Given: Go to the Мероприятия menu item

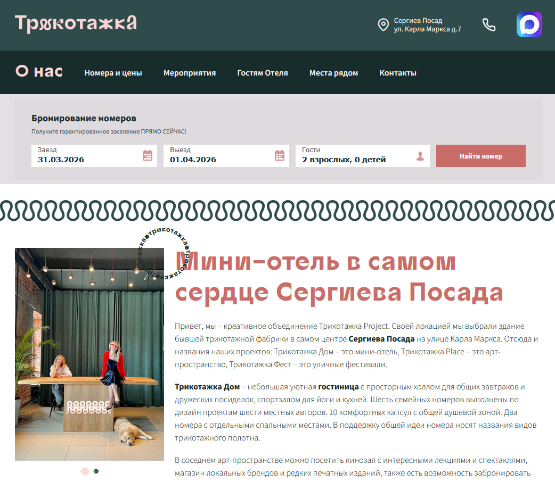Looking at the screenshot, I should pos(190,73).
